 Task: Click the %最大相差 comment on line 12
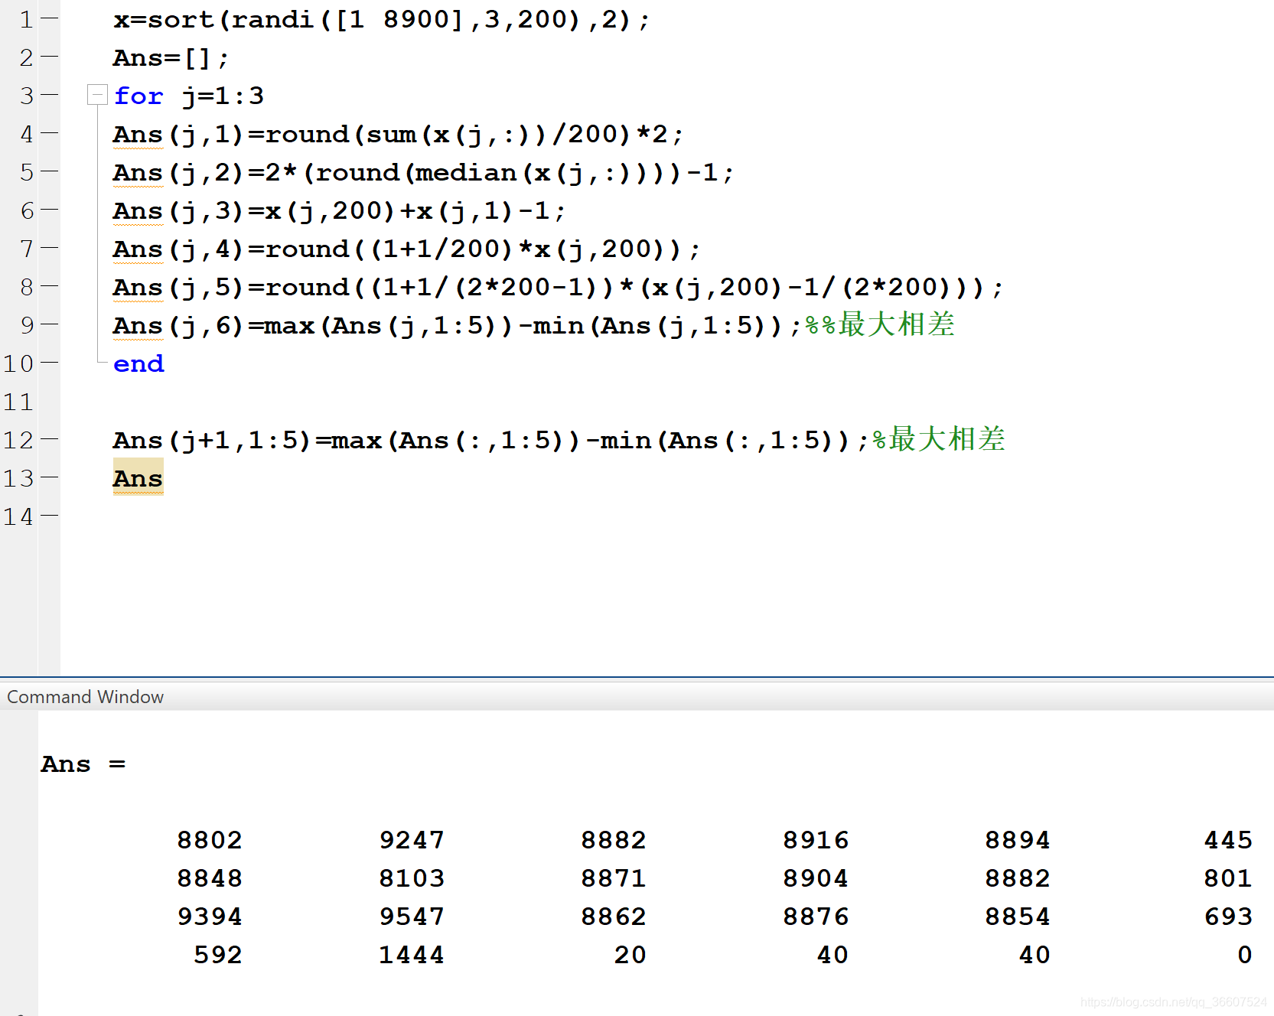point(939,439)
